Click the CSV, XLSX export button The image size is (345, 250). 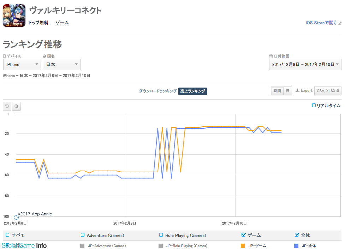[328, 91]
